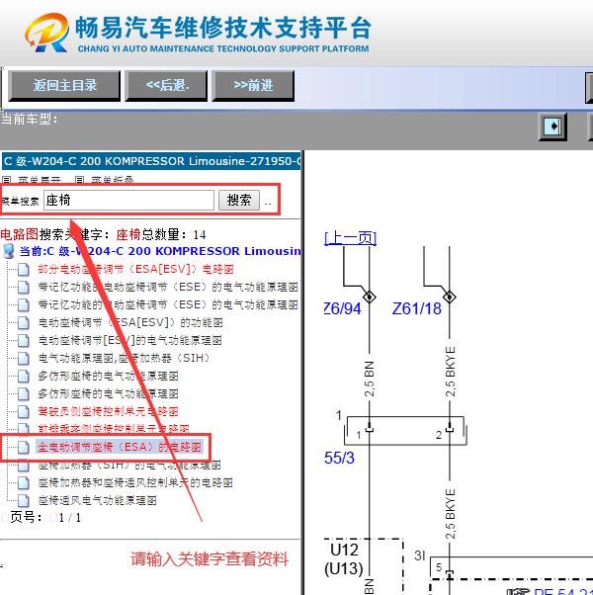Click the 搜索 button
This screenshot has height=595, width=593.
click(239, 200)
